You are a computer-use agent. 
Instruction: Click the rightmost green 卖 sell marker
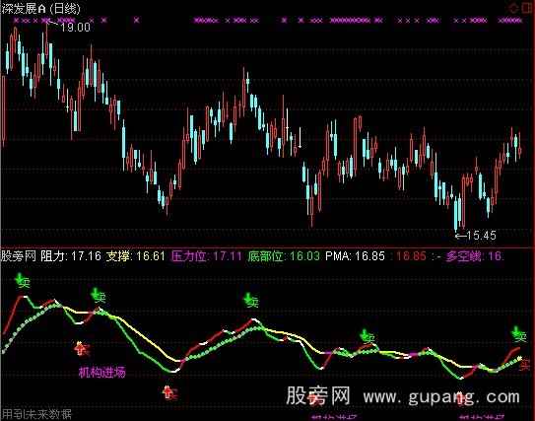click(519, 334)
